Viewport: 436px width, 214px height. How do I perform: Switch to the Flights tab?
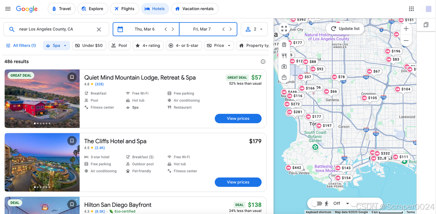[124, 9]
